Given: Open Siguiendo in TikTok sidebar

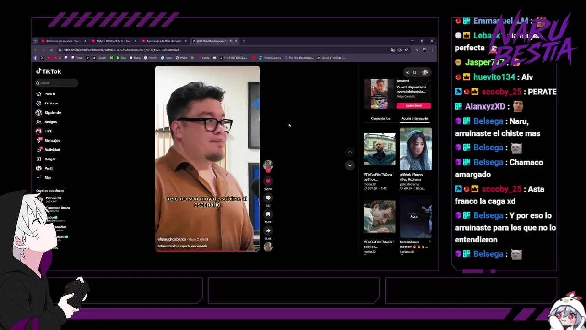Looking at the screenshot, I should [49, 112].
